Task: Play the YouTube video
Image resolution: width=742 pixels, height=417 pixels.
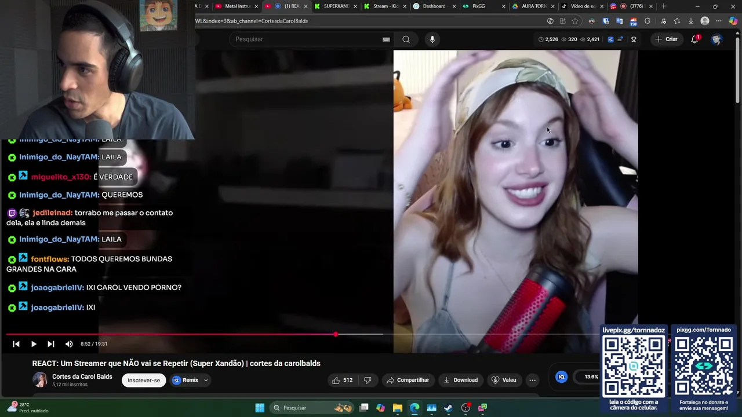Action: (x=34, y=344)
